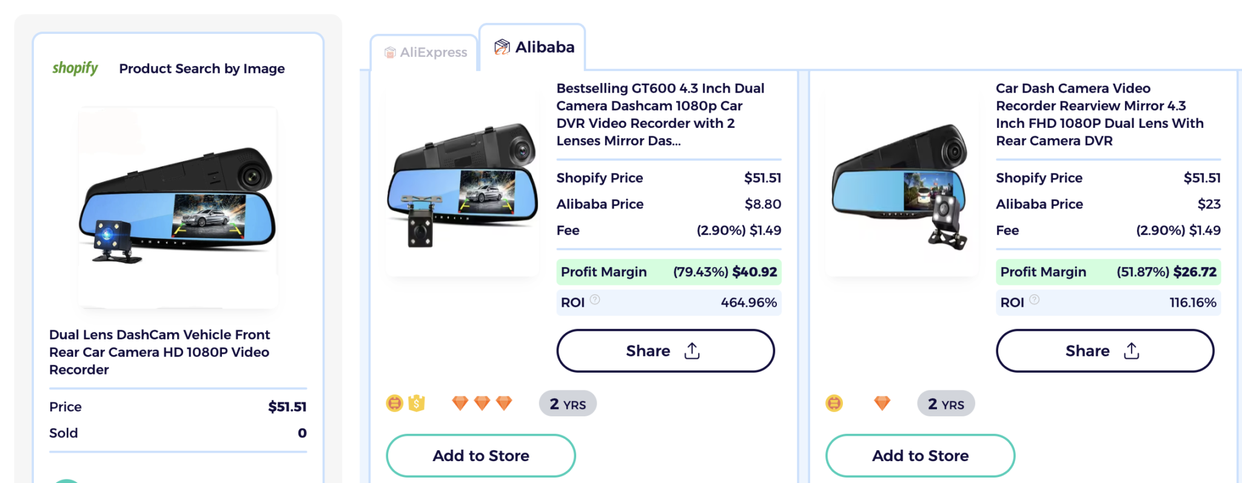Click the gold supplier dollar shield badge
This screenshot has height=483, width=1242.
(416, 402)
